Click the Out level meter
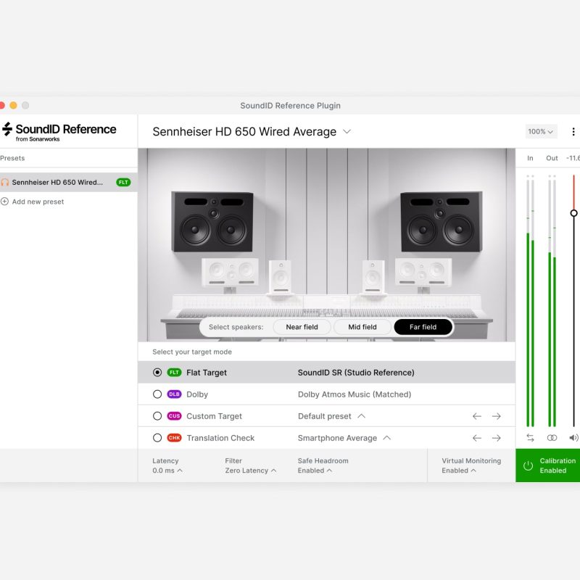 552,301
